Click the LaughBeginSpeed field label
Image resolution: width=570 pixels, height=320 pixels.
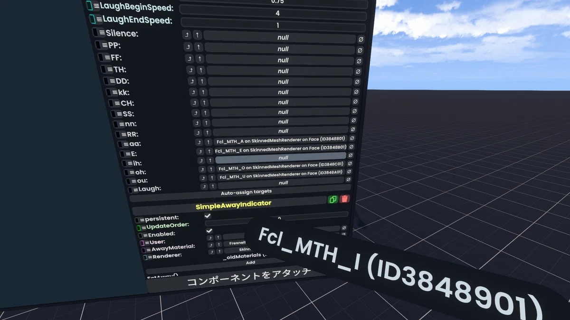tap(137, 8)
